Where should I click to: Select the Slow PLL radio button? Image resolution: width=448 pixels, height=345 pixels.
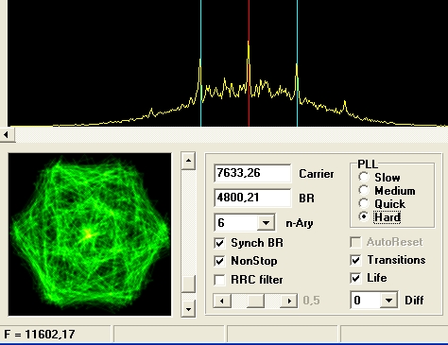[x=364, y=177]
